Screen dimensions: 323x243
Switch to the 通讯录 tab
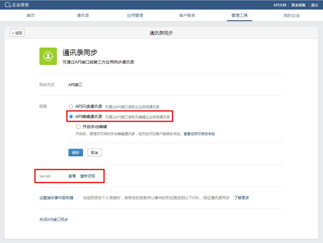83,15
